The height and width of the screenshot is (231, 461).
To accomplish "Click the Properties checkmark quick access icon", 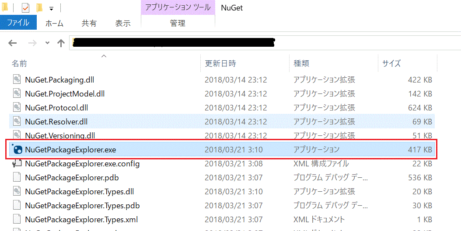I will pos(26,8).
